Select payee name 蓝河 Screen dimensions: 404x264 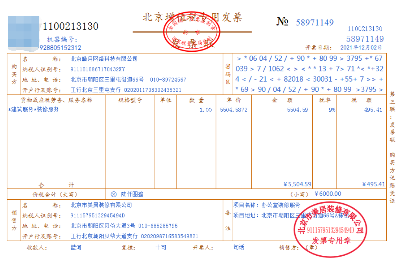[76, 247]
